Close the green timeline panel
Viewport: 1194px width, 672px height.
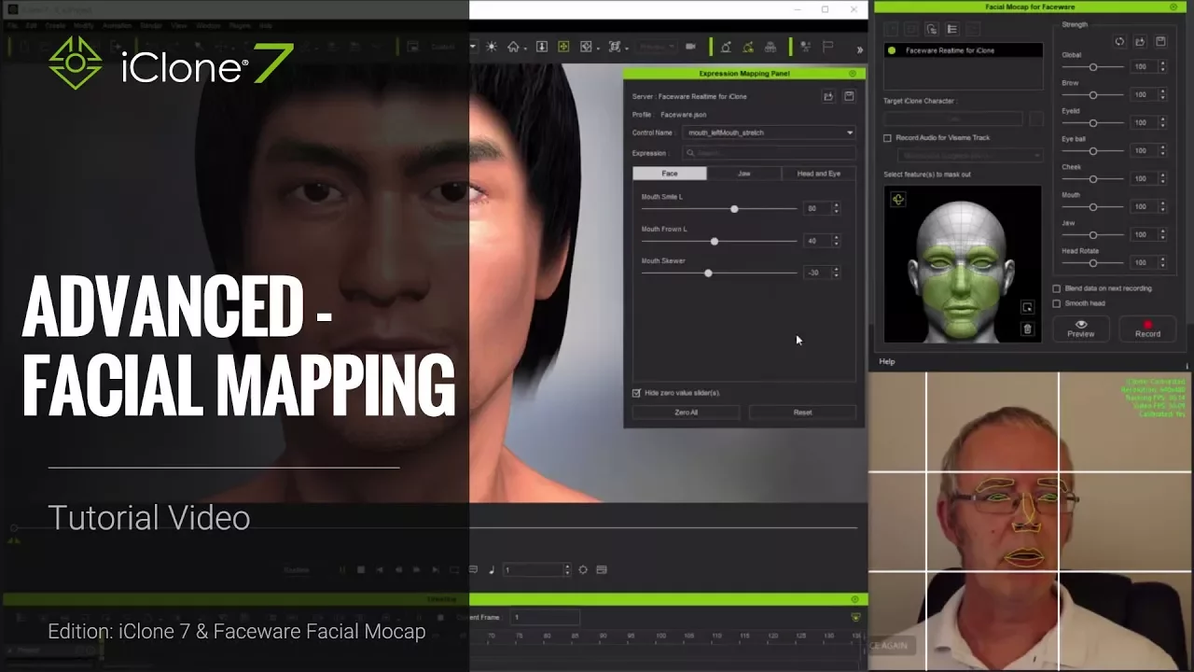(x=854, y=599)
